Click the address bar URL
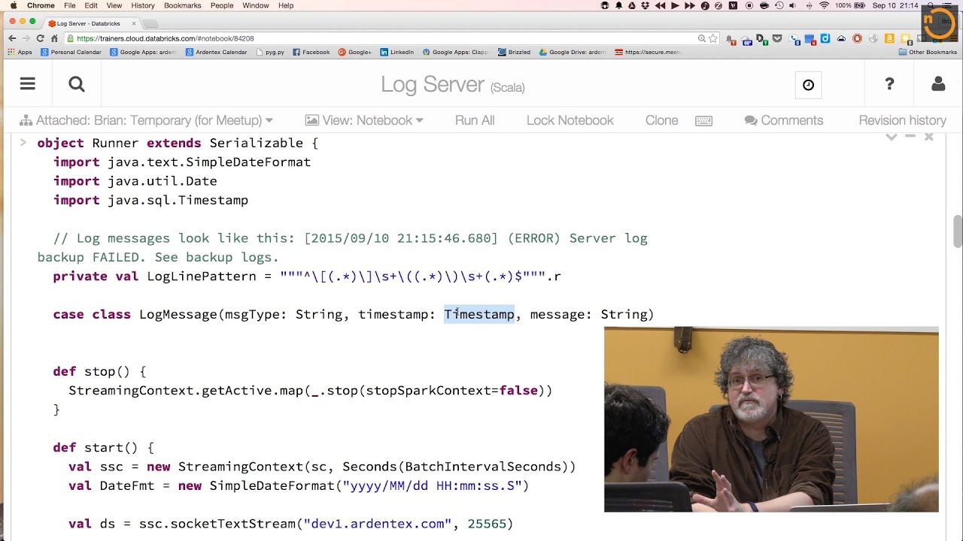 pos(165,38)
